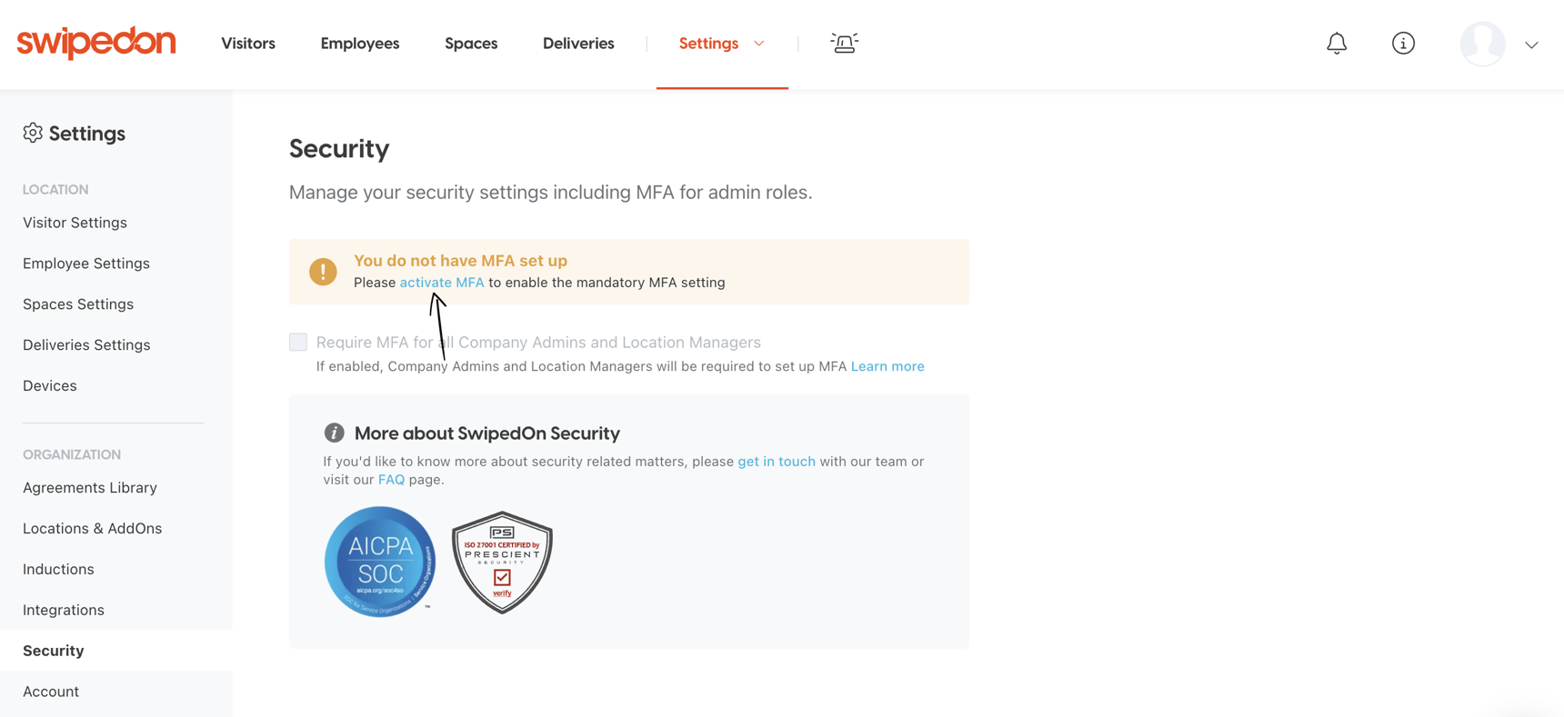Viewport: 1564px width, 717px height.
Task: Select Security in the sidebar
Action: [x=53, y=650]
